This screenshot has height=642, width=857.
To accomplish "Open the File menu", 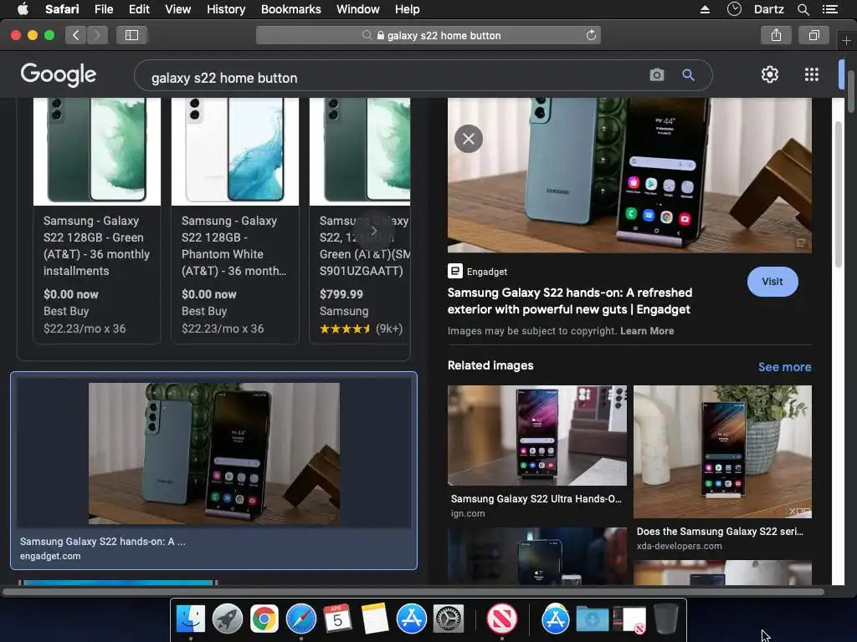I will [103, 9].
